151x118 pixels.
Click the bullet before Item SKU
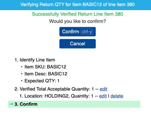point(22,67)
